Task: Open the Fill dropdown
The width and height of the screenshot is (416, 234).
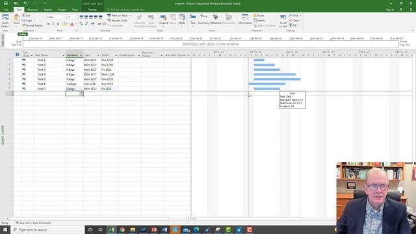Action: click(x=293, y=25)
